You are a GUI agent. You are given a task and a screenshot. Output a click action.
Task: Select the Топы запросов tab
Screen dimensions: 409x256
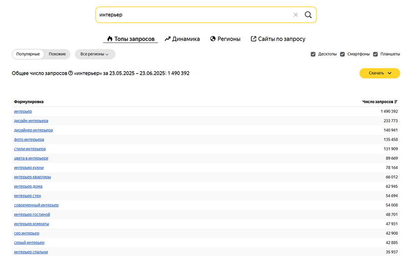point(130,39)
